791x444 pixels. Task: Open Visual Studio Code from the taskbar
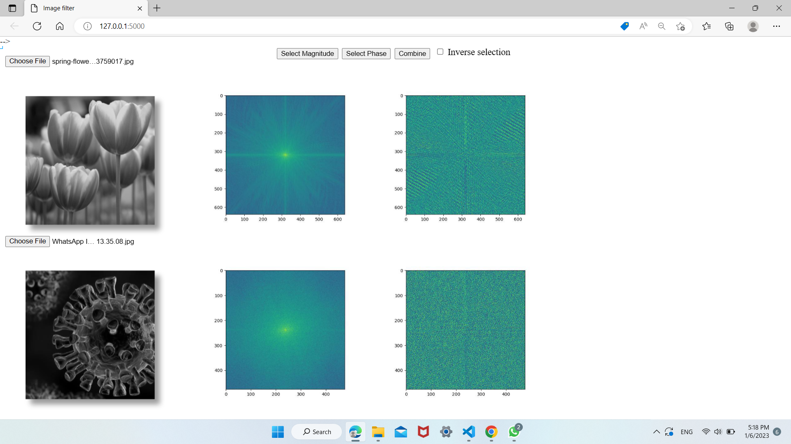click(x=468, y=432)
